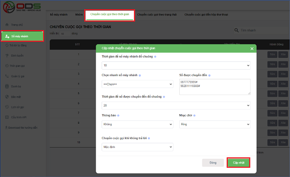The image size is (290, 177).
Task: Click the phone icon next to Quản lý gọi
Action: (x=7, y=76)
